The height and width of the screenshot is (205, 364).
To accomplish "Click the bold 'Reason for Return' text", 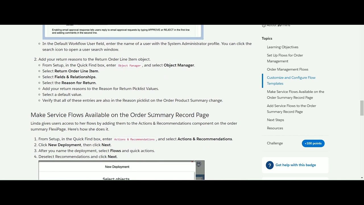I will click(78, 83).
